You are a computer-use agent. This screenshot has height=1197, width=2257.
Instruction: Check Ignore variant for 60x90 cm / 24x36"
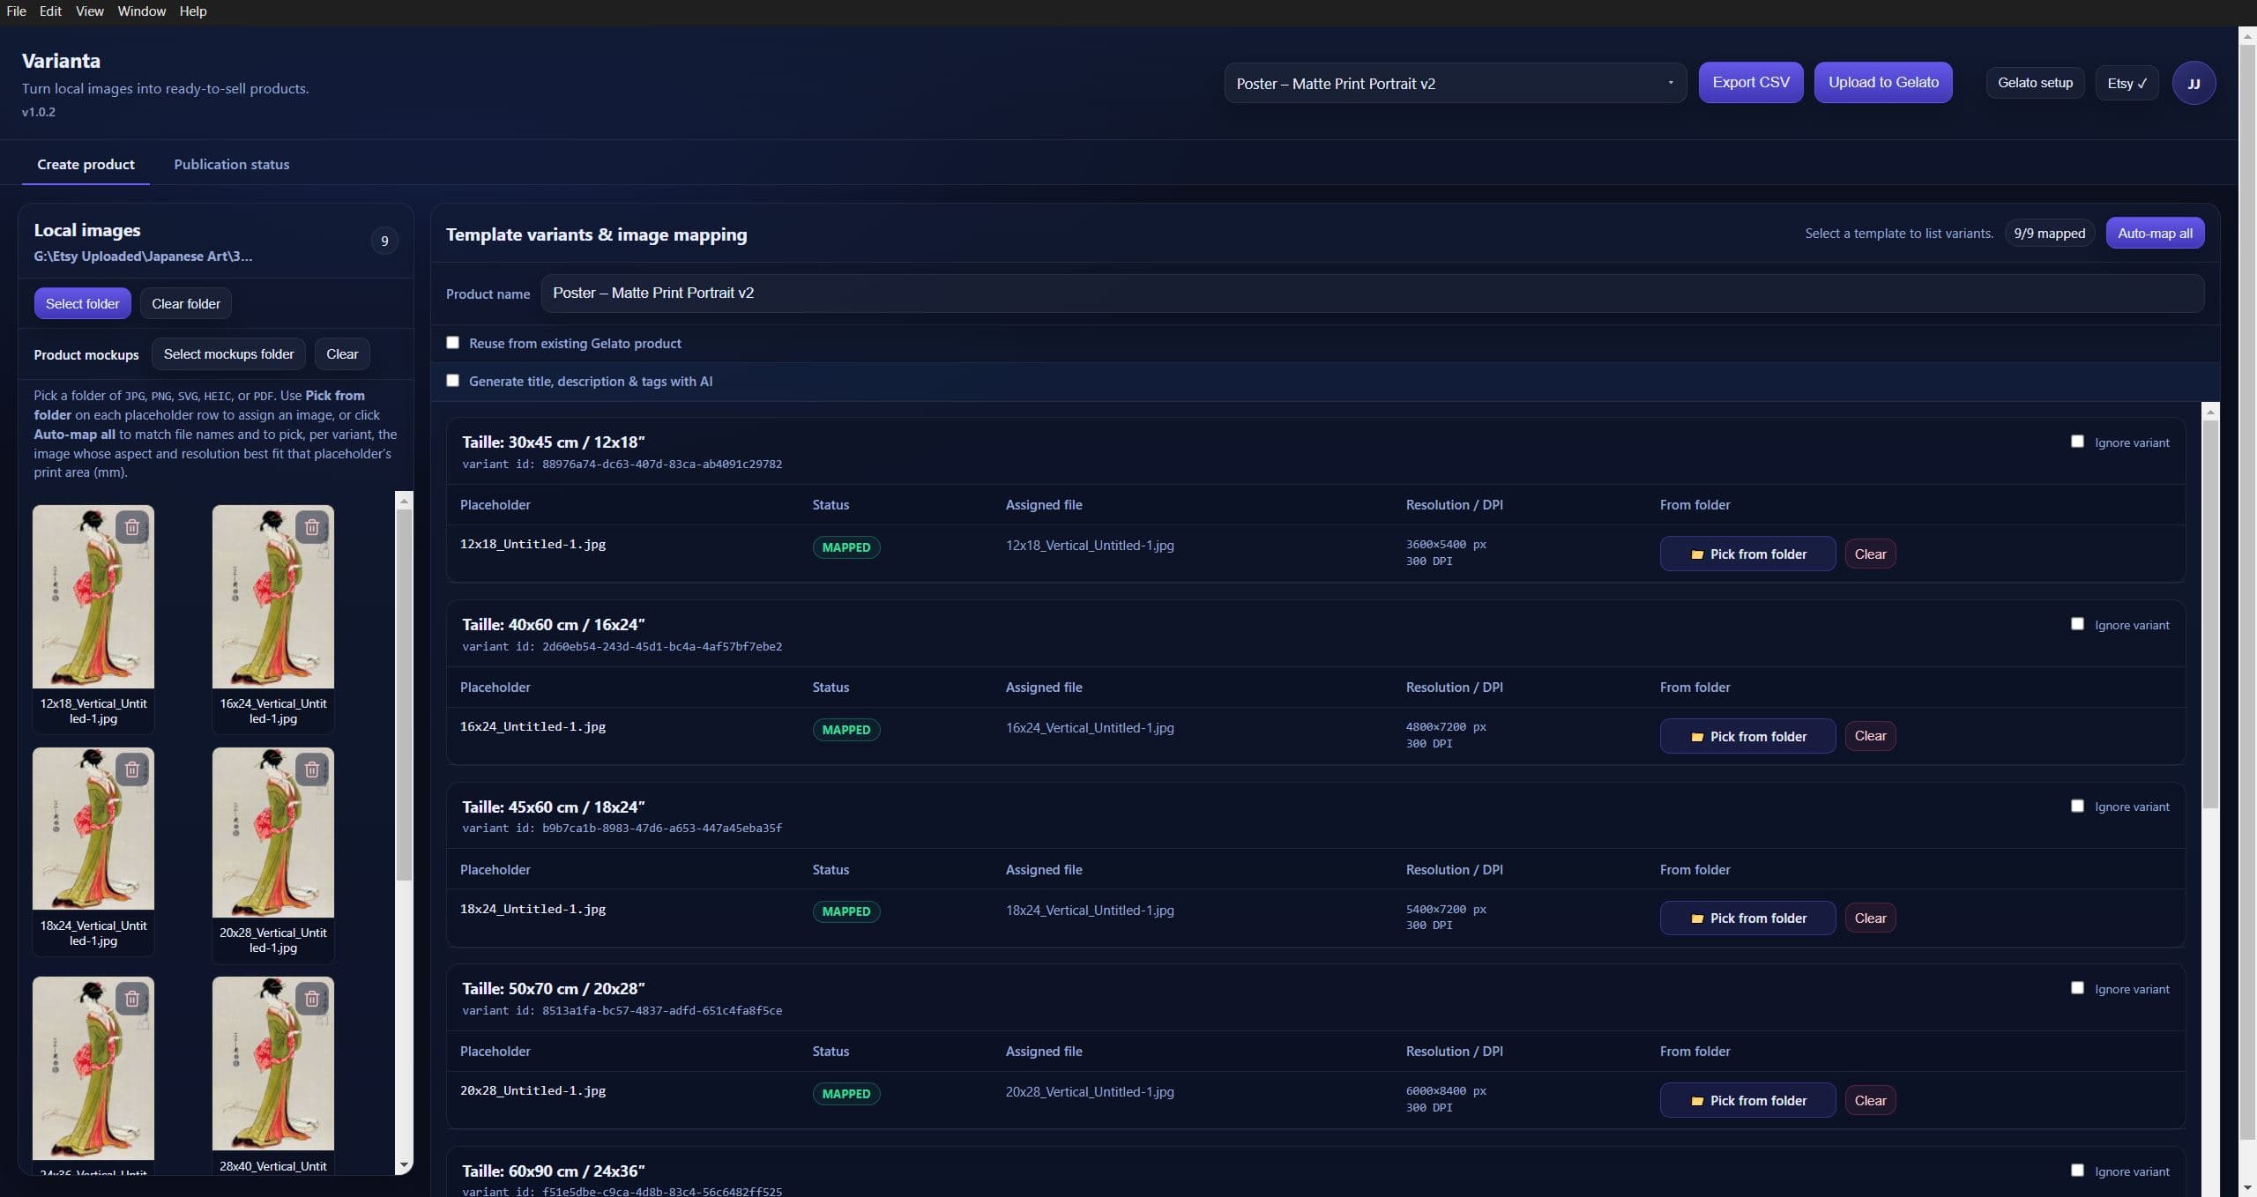(2077, 1171)
